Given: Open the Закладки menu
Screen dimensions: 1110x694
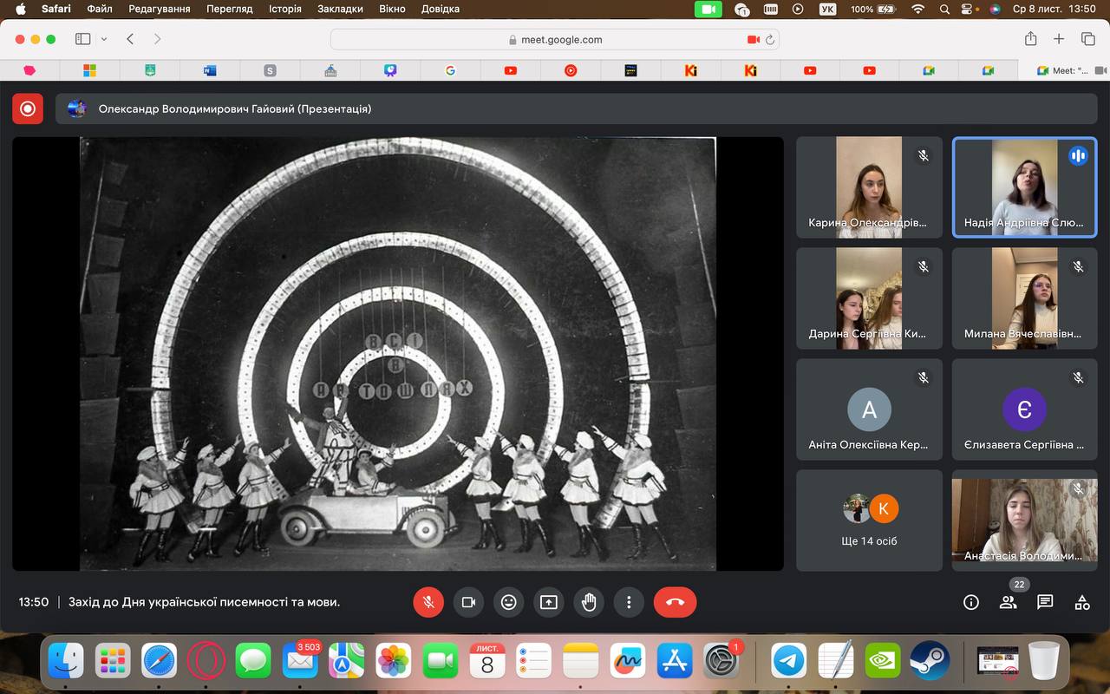Looking at the screenshot, I should click(x=340, y=9).
